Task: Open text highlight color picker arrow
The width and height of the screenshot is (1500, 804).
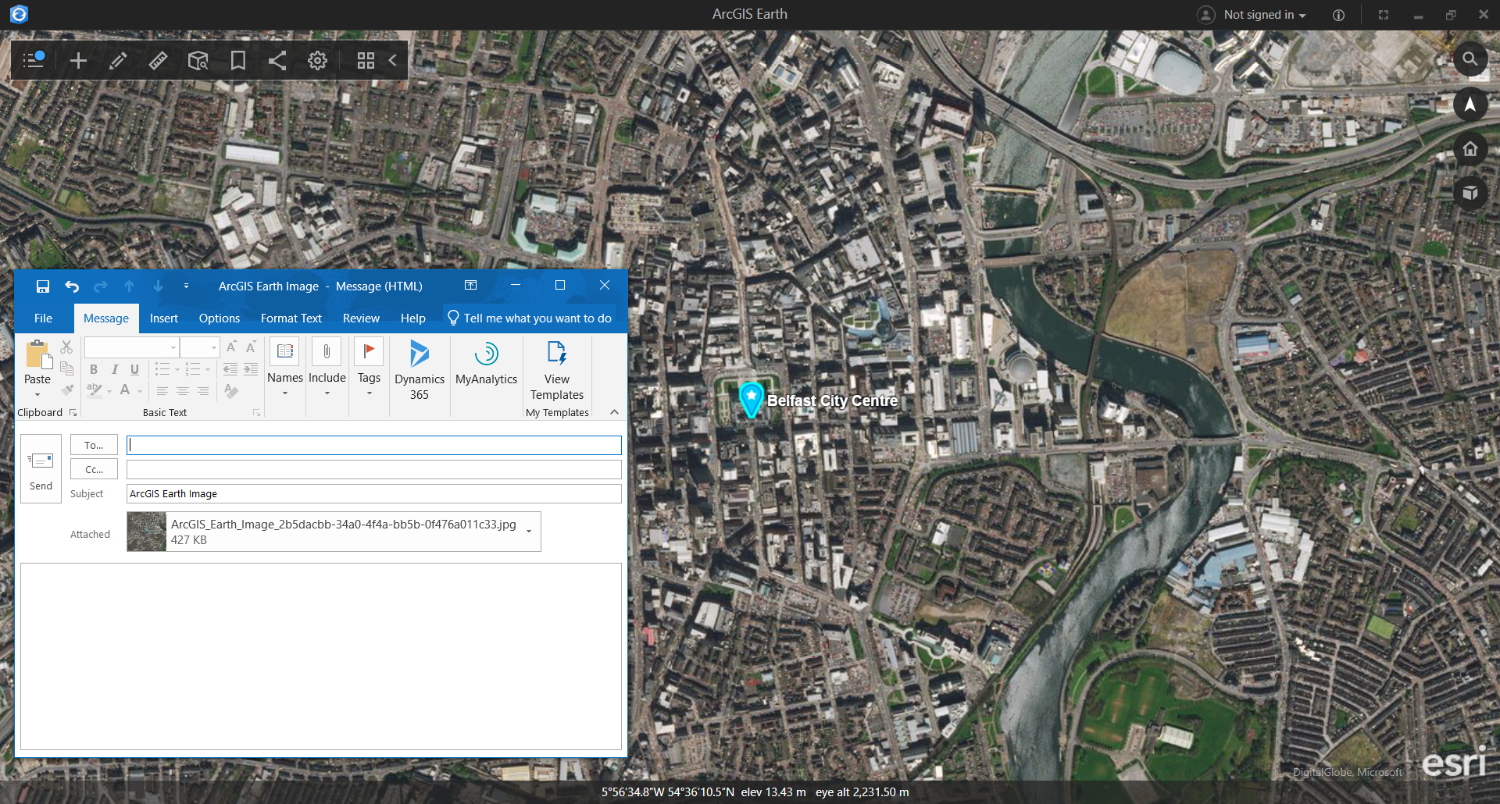Action: coord(109,391)
